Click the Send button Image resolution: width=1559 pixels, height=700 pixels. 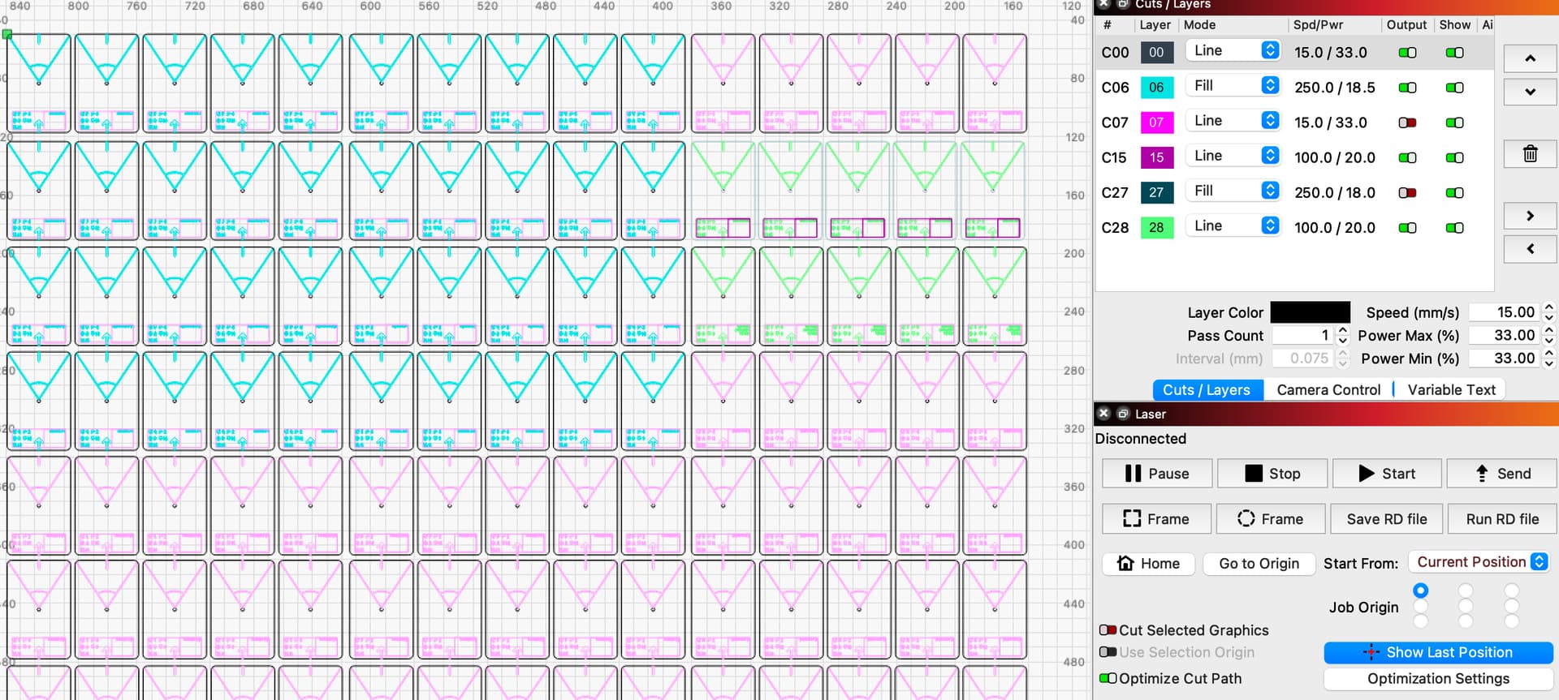pyautogui.click(x=1502, y=474)
